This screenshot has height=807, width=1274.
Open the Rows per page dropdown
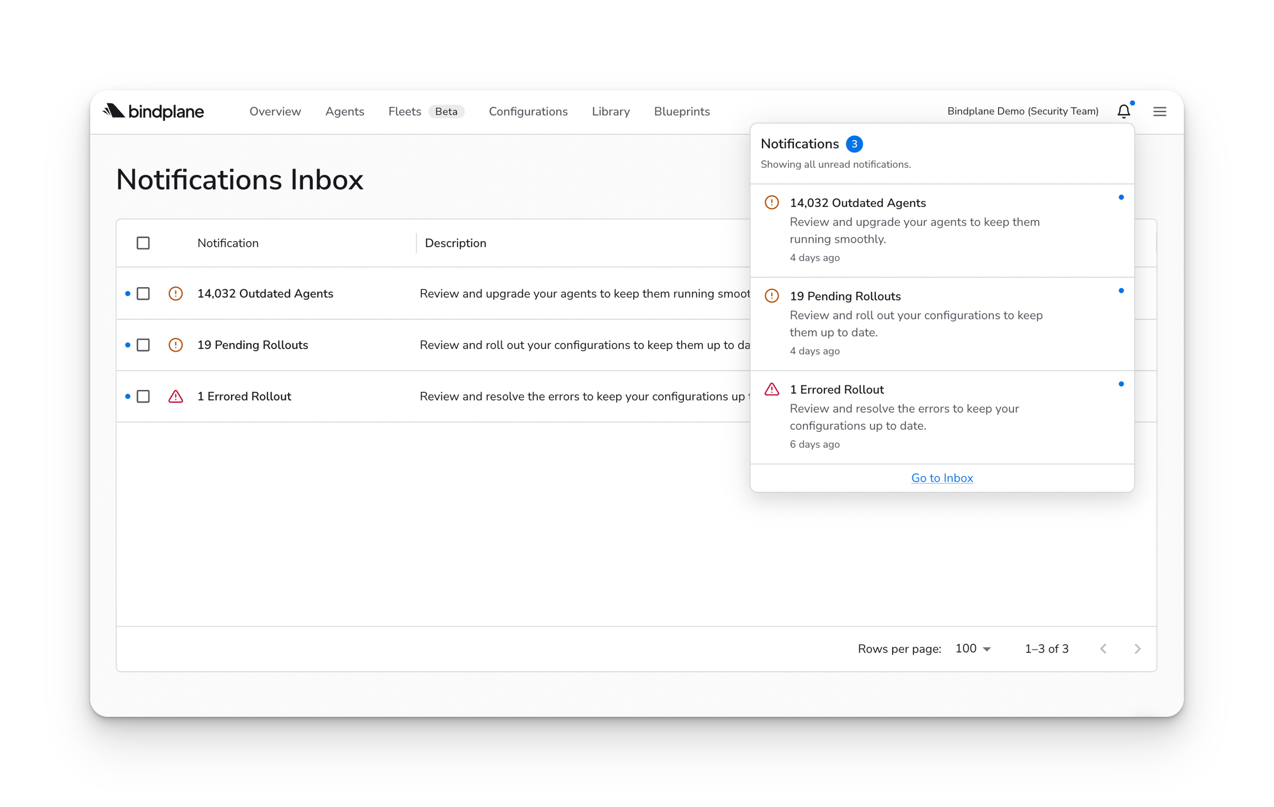coord(973,648)
